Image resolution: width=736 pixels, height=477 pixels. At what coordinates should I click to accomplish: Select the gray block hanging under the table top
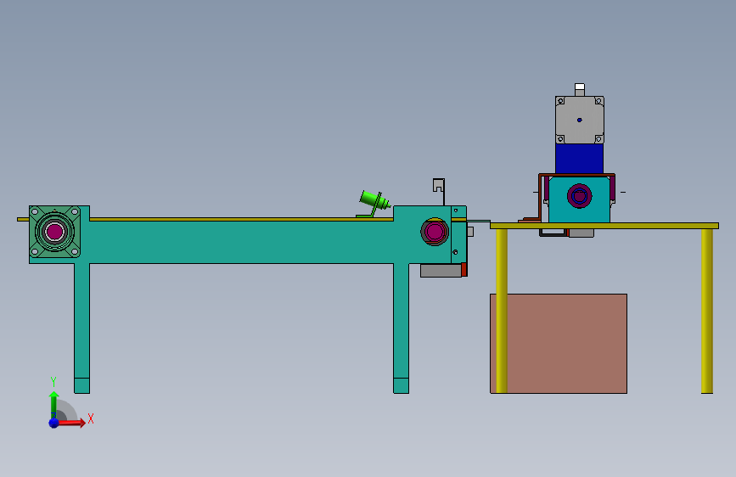pyautogui.click(x=581, y=233)
